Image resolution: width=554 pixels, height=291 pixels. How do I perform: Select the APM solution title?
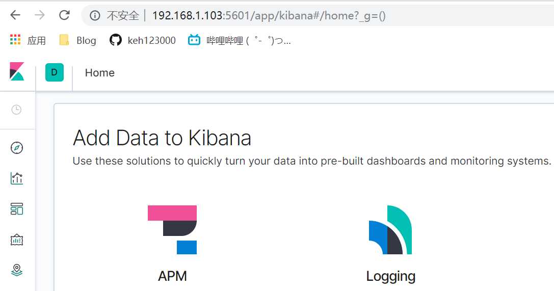click(x=172, y=276)
